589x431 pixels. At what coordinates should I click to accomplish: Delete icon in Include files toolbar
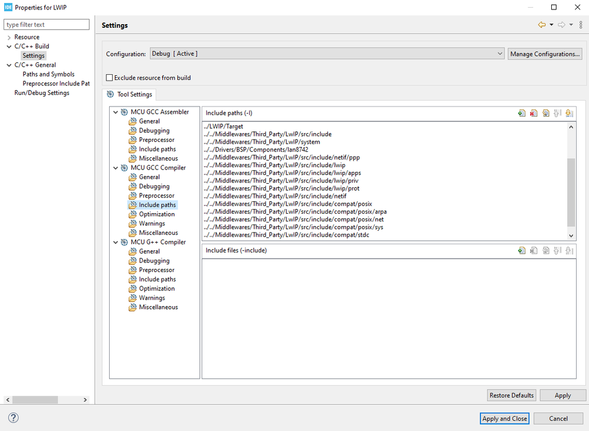coord(534,250)
